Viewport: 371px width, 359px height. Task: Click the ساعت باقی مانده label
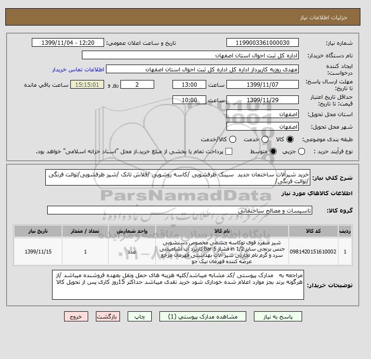[46, 85]
